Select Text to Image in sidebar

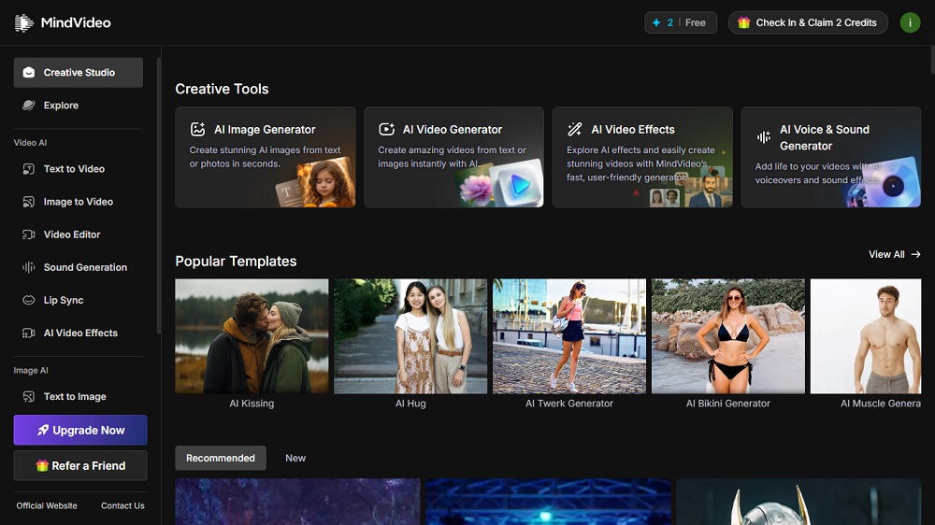tap(79, 396)
